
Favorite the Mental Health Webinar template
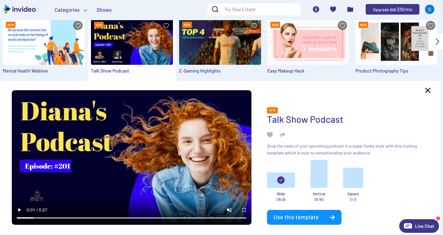78,25
